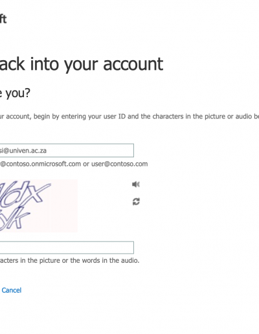Click the partial Microsoft logo text at top
Screen dimensions: 259x334
click(x=3, y=19)
